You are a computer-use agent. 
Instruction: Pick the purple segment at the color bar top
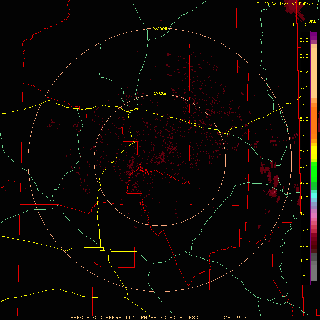coord(314,36)
